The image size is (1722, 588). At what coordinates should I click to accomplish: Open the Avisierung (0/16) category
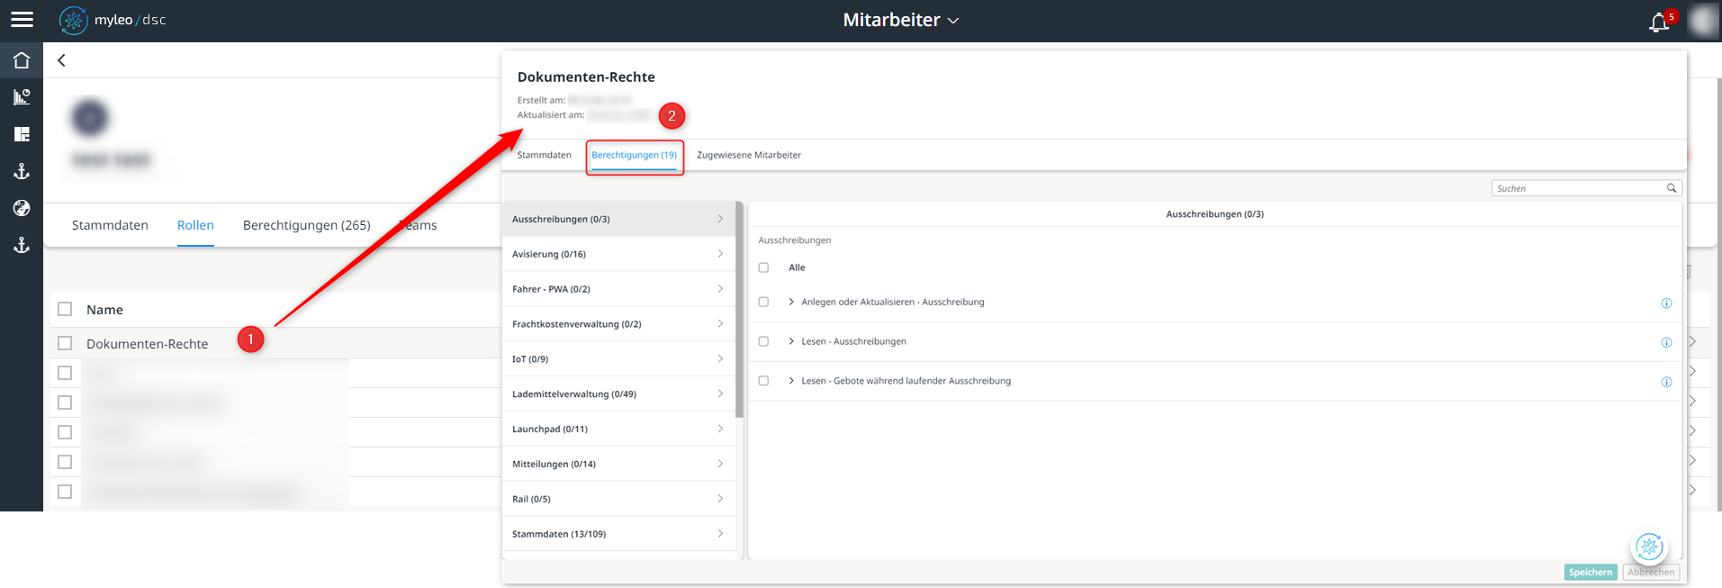[618, 254]
